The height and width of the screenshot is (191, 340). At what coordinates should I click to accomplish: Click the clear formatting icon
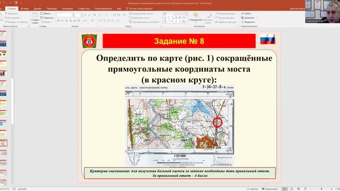(95, 15)
